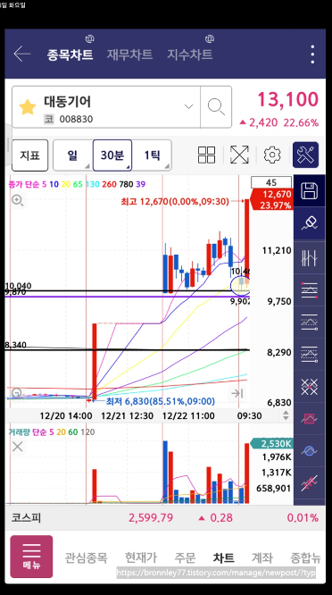The image size is (332, 595).
Task: Select the diagonal trend channel tool
Action: coord(310,483)
